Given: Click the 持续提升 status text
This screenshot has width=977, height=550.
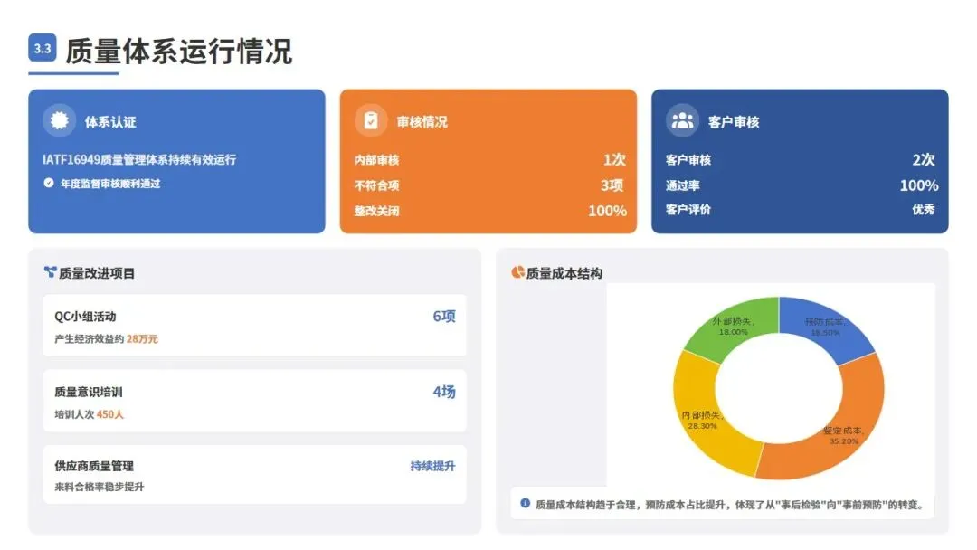Looking at the screenshot, I should click(432, 466).
